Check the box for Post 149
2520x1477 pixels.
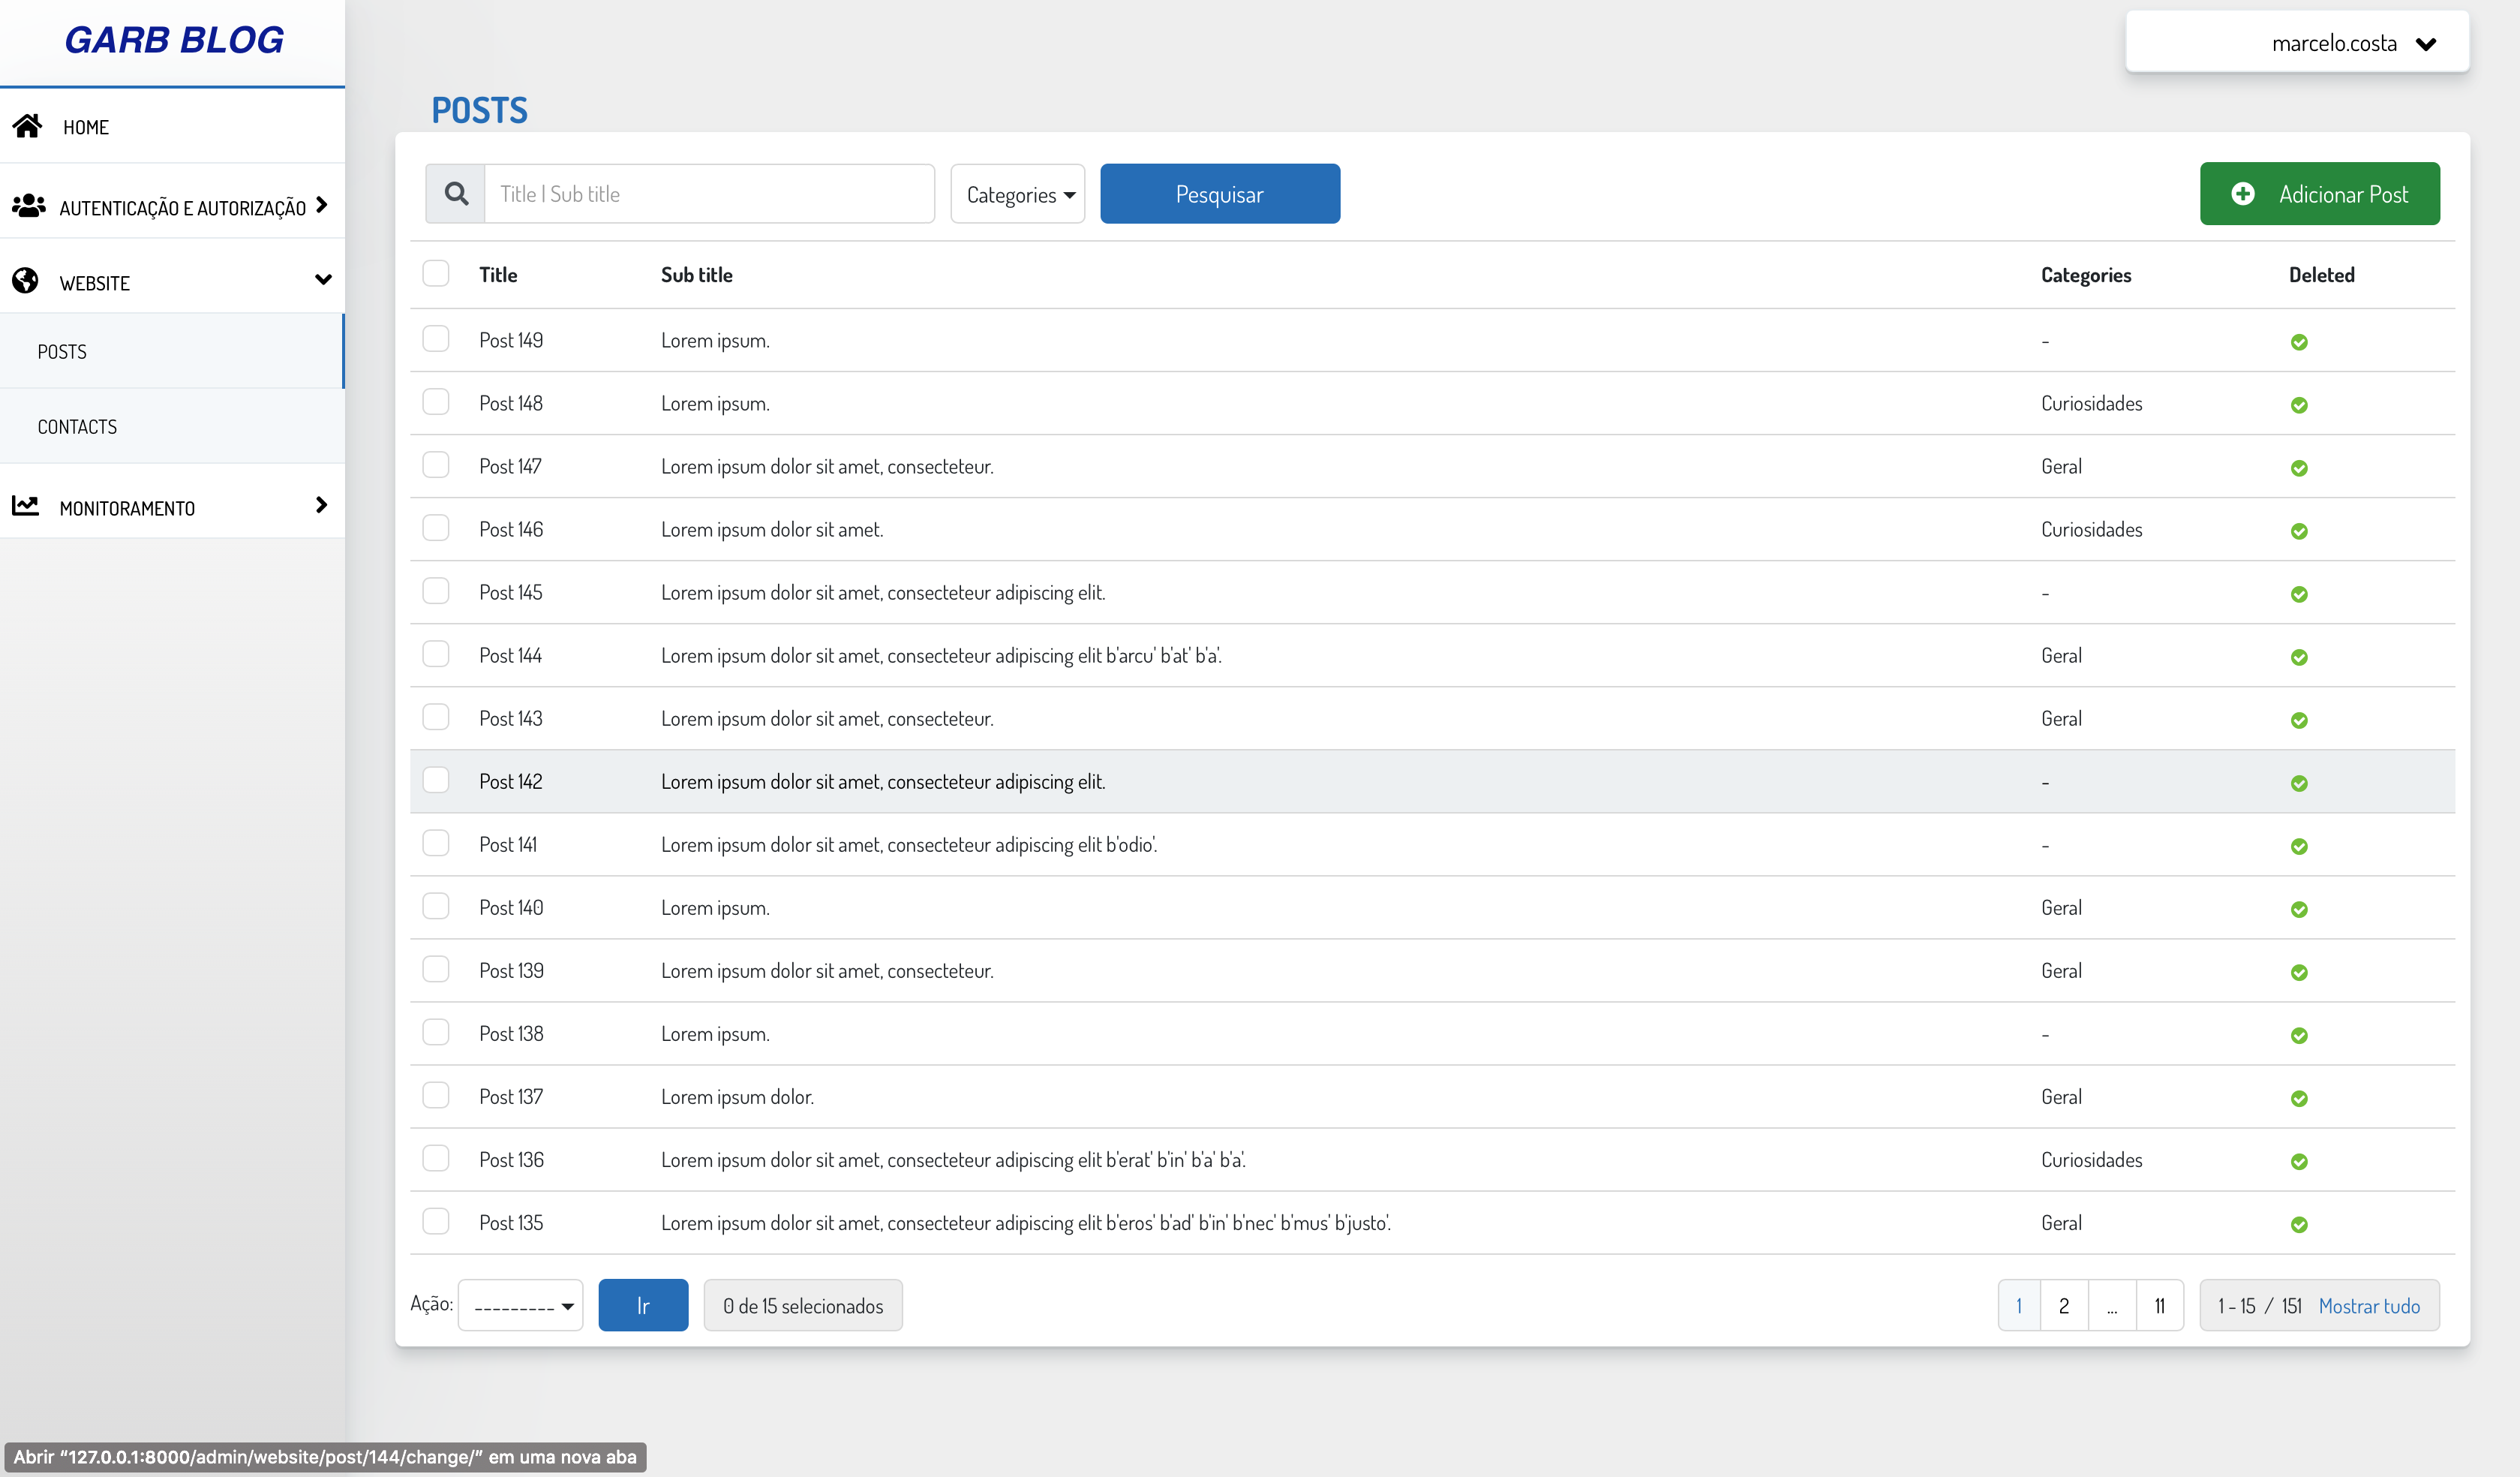click(x=436, y=338)
